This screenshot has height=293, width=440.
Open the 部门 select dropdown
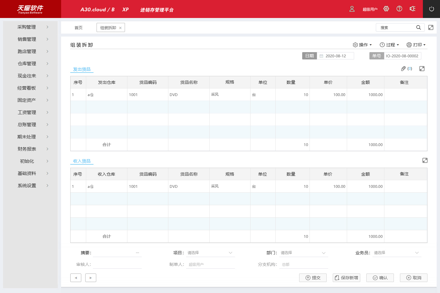pyautogui.click(x=303, y=253)
